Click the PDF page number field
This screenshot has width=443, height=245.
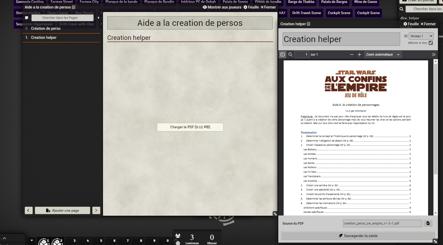[302, 55]
